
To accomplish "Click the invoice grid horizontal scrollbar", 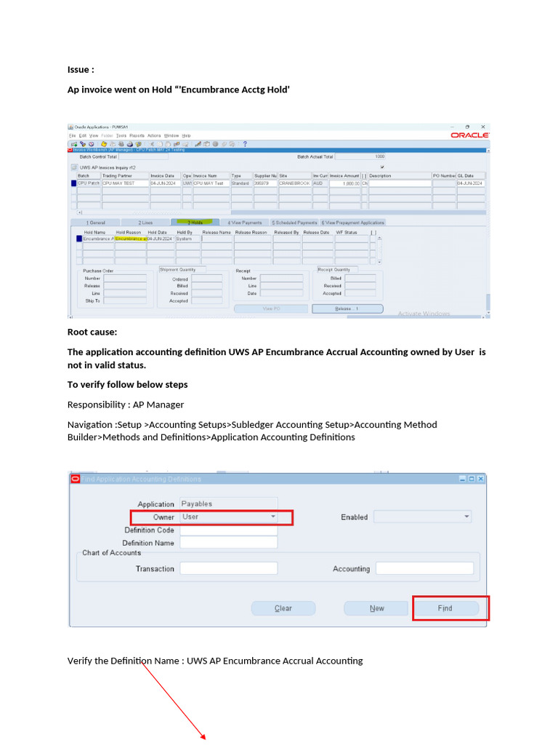I will pyautogui.click(x=282, y=212).
